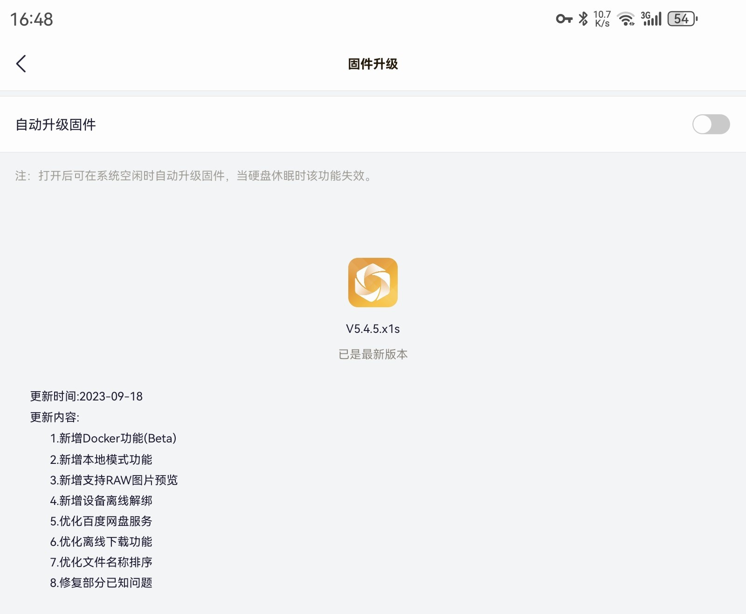Toggle the 自动升级固件 switch
This screenshot has height=614, width=746.
click(711, 124)
